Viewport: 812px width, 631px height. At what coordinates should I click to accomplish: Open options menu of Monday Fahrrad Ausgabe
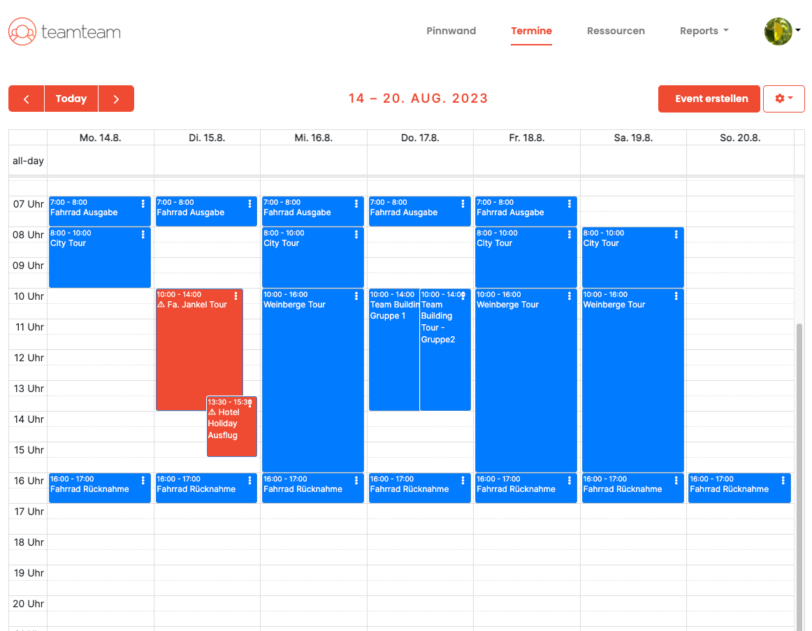[143, 204]
